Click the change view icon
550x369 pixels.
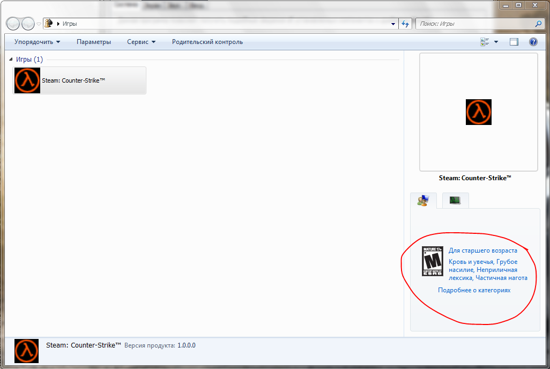coord(485,42)
